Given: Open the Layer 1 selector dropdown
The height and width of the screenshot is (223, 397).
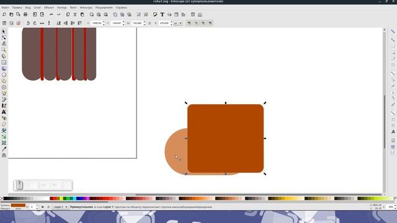Looking at the screenshot, I should point(60,207).
